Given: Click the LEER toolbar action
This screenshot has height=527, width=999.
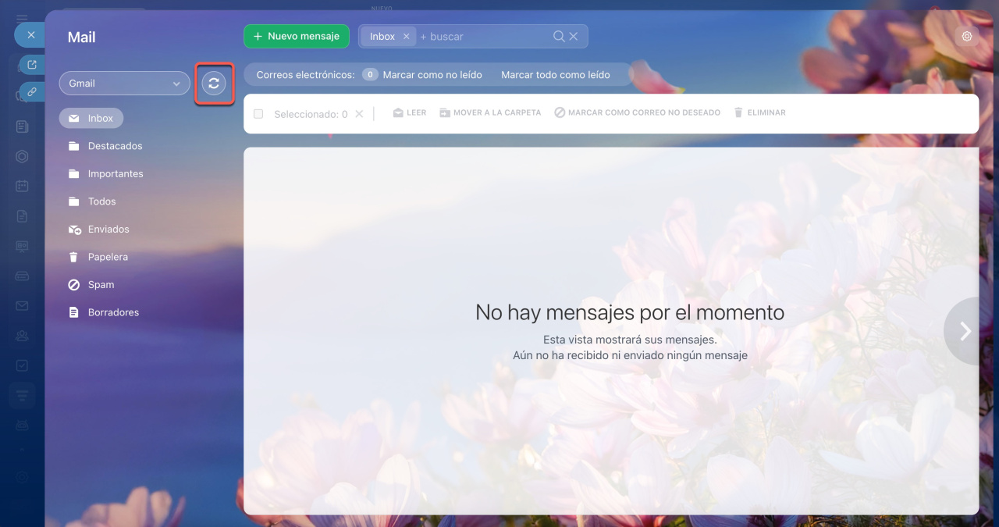Looking at the screenshot, I should tap(410, 113).
